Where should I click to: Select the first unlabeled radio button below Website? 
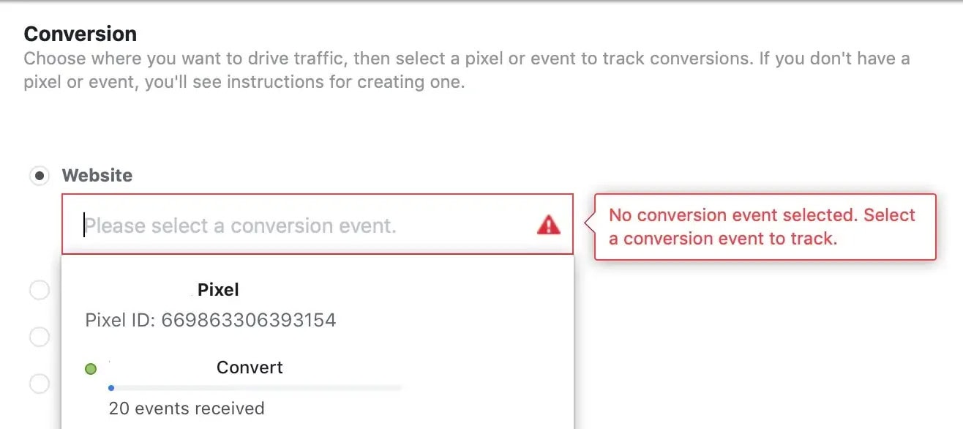39,291
